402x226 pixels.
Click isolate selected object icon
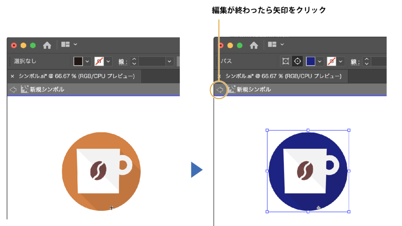(x=286, y=61)
